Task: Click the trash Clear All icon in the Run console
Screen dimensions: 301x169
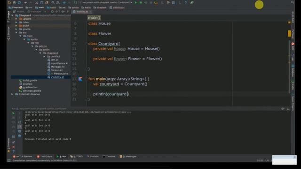Action: pyautogui.click(x=19, y=136)
